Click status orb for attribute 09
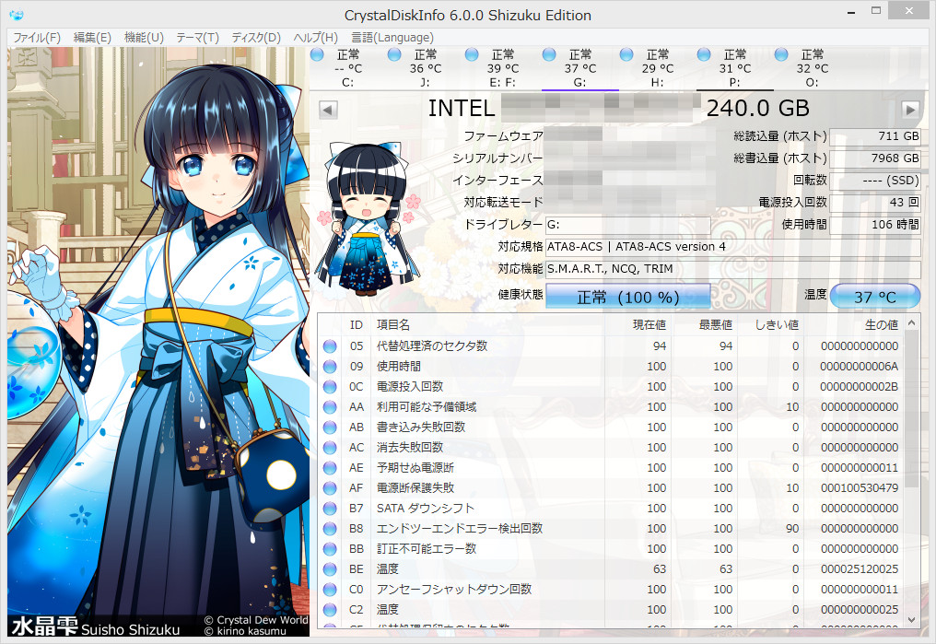The image size is (936, 644). click(330, 367)
